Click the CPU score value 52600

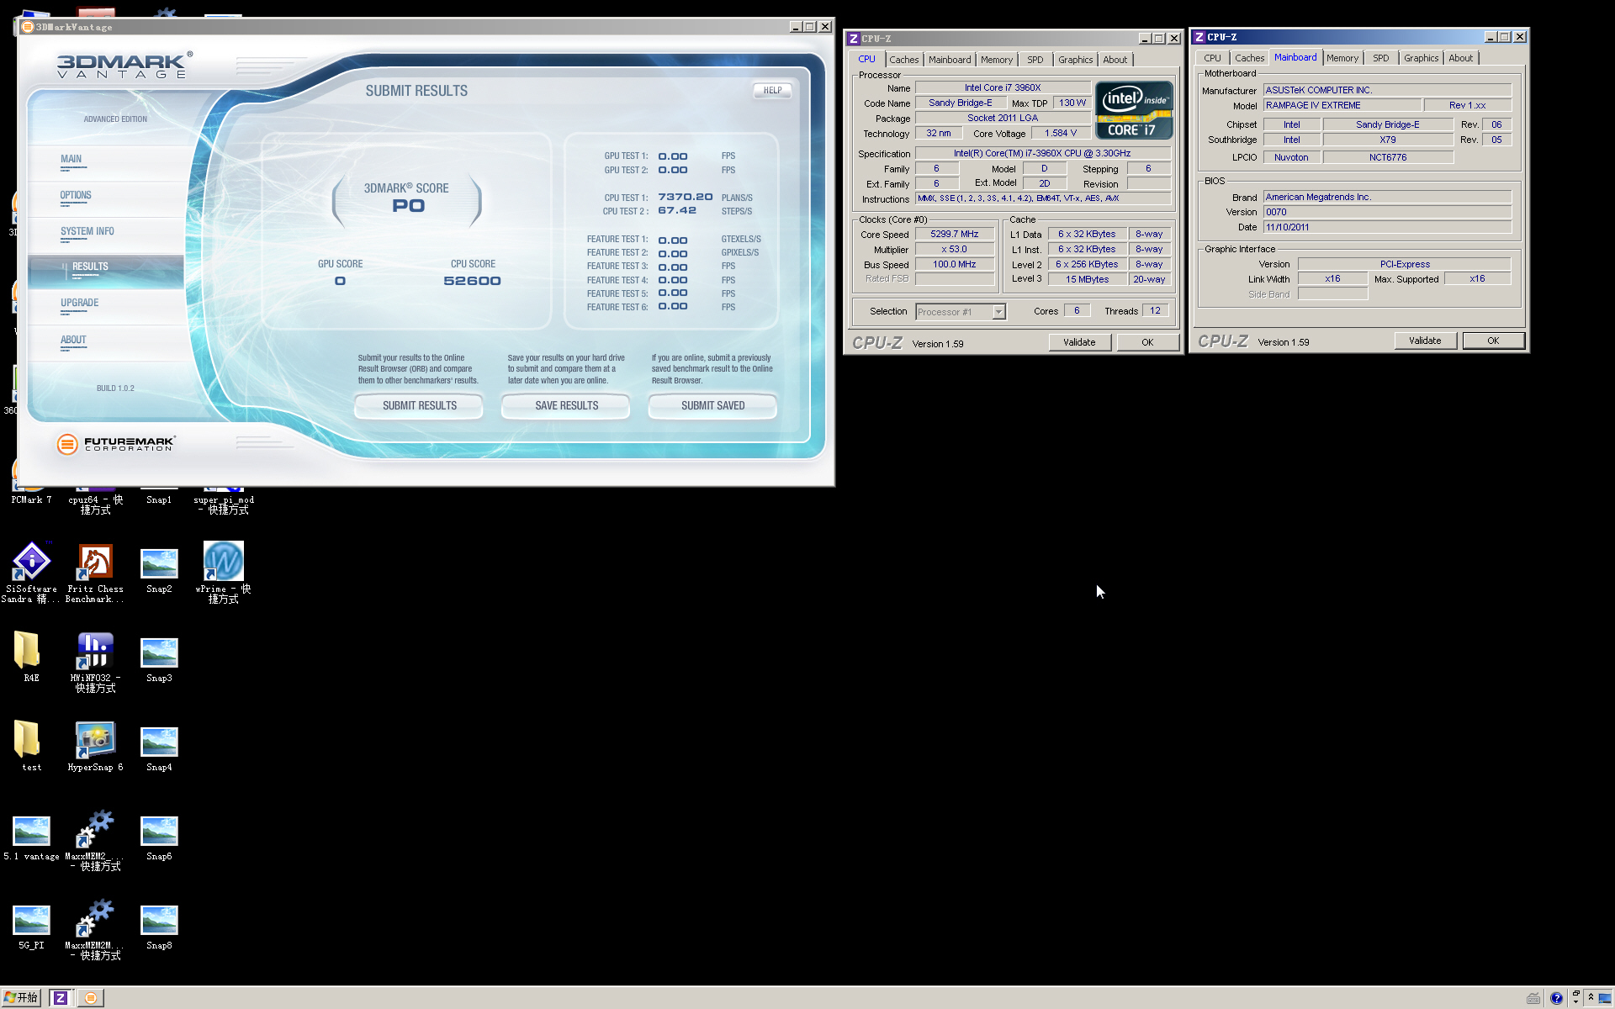point(472,281)
